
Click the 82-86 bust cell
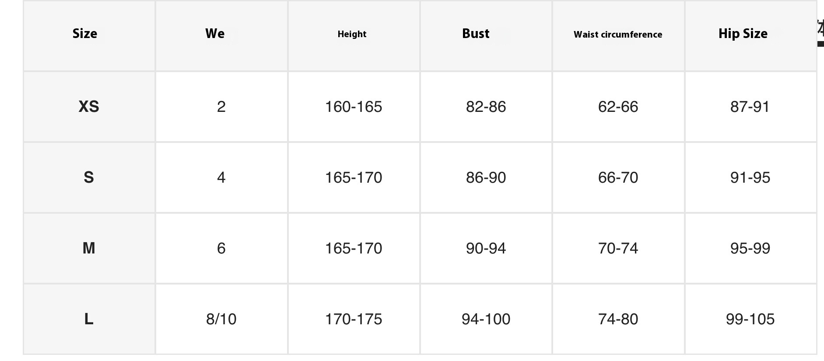(x=486, y=107)
